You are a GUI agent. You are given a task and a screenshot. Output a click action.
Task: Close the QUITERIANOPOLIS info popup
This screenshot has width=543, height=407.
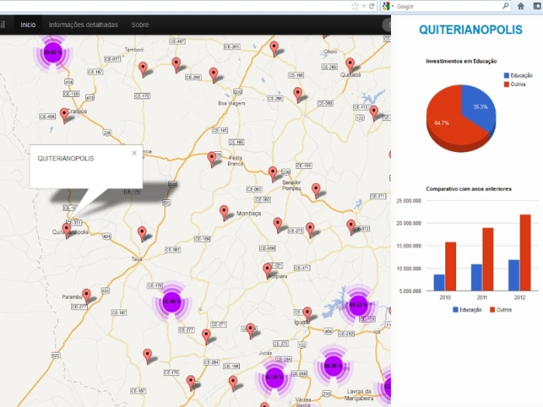(134, 153)
